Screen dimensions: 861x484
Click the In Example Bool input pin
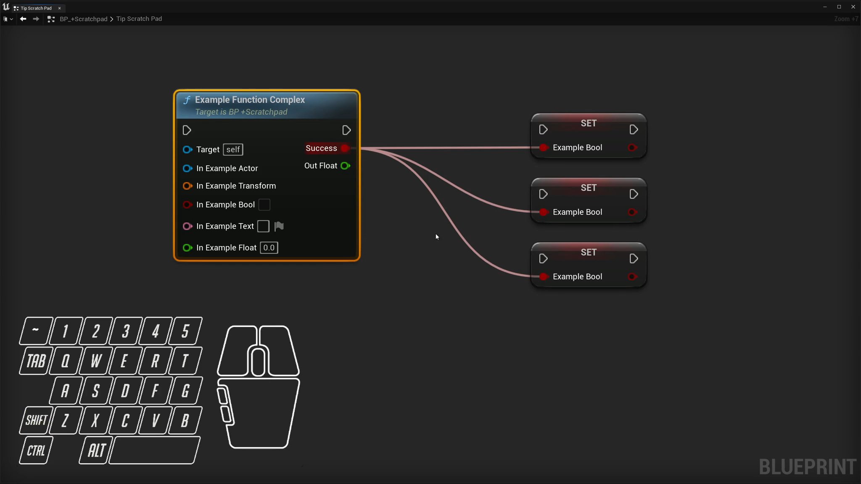pyautogui.click(x=187, y=205)
